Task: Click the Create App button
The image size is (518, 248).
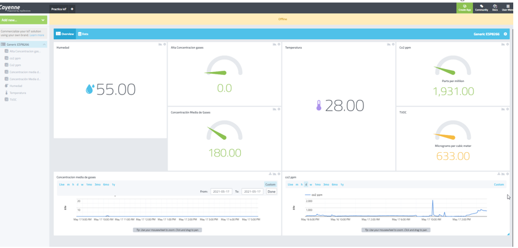Action: [464, 8]
